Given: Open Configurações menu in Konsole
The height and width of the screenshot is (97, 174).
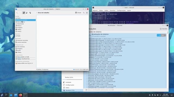Looking at the screenshot, I should coord(121,11).
